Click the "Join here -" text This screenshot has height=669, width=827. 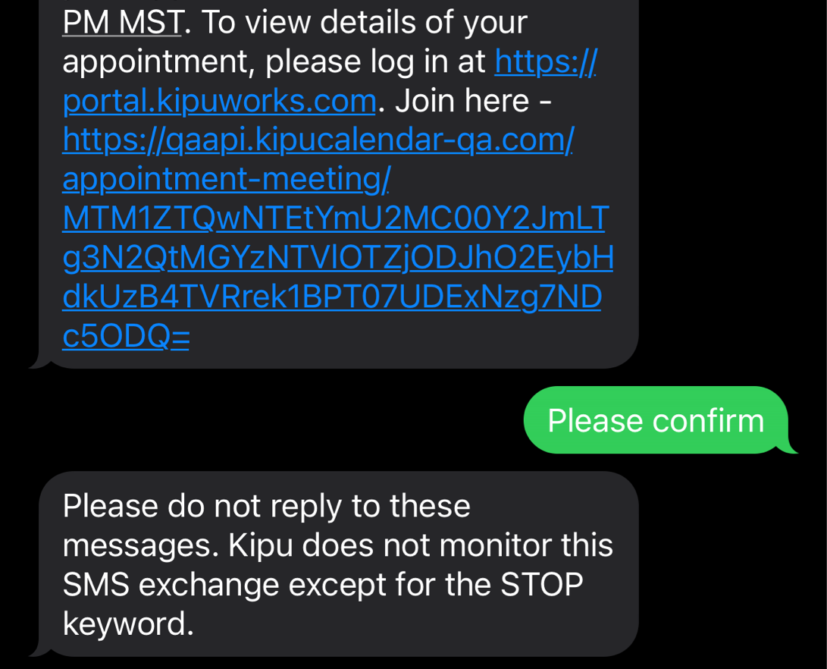point(473,101)
